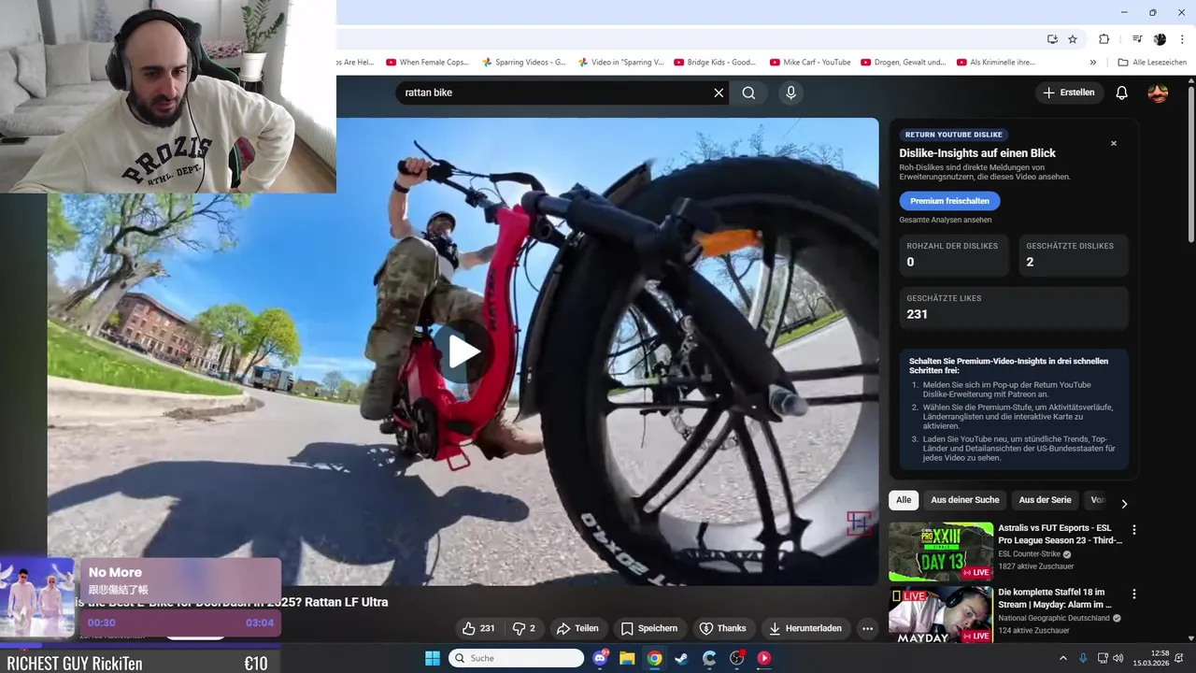Open Mayday Alarm stream thumbnail

point(941,614)
